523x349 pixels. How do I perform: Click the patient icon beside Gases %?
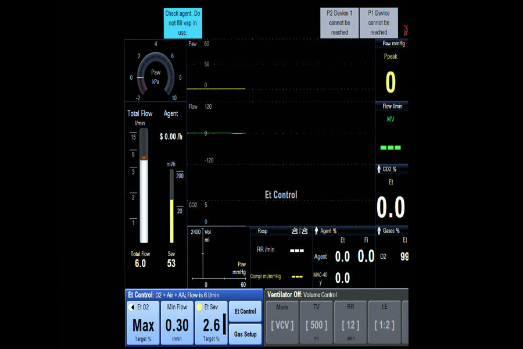(379, 231)
